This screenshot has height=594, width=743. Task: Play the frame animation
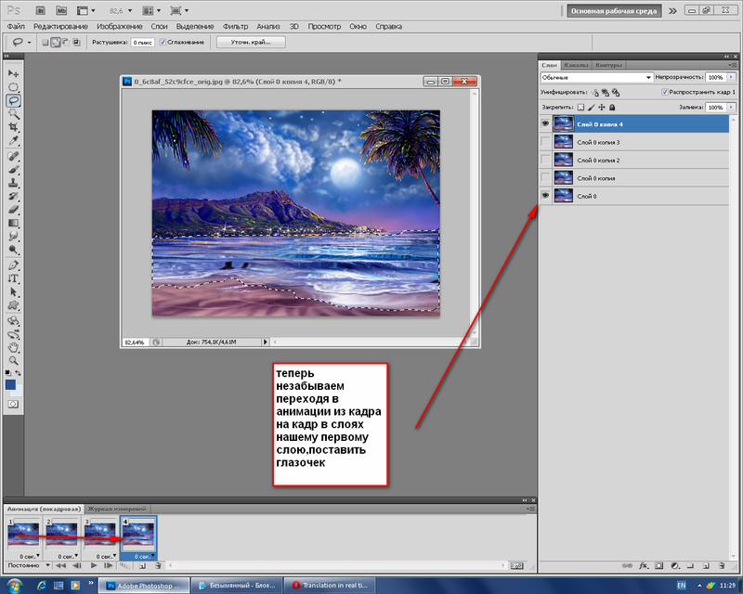[x=94, y=565]
